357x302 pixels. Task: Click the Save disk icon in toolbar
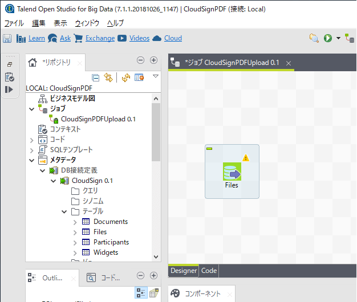(x=7, y=38)
